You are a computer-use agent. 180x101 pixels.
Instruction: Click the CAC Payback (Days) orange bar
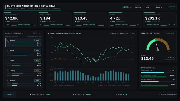150,82
